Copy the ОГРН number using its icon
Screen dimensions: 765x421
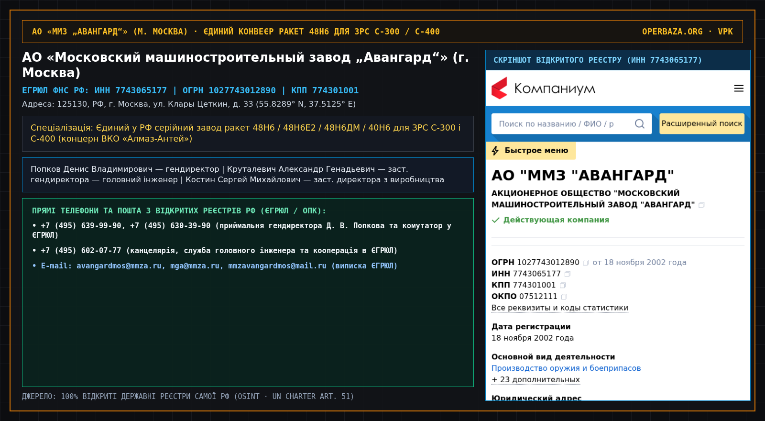pos(586,263)
